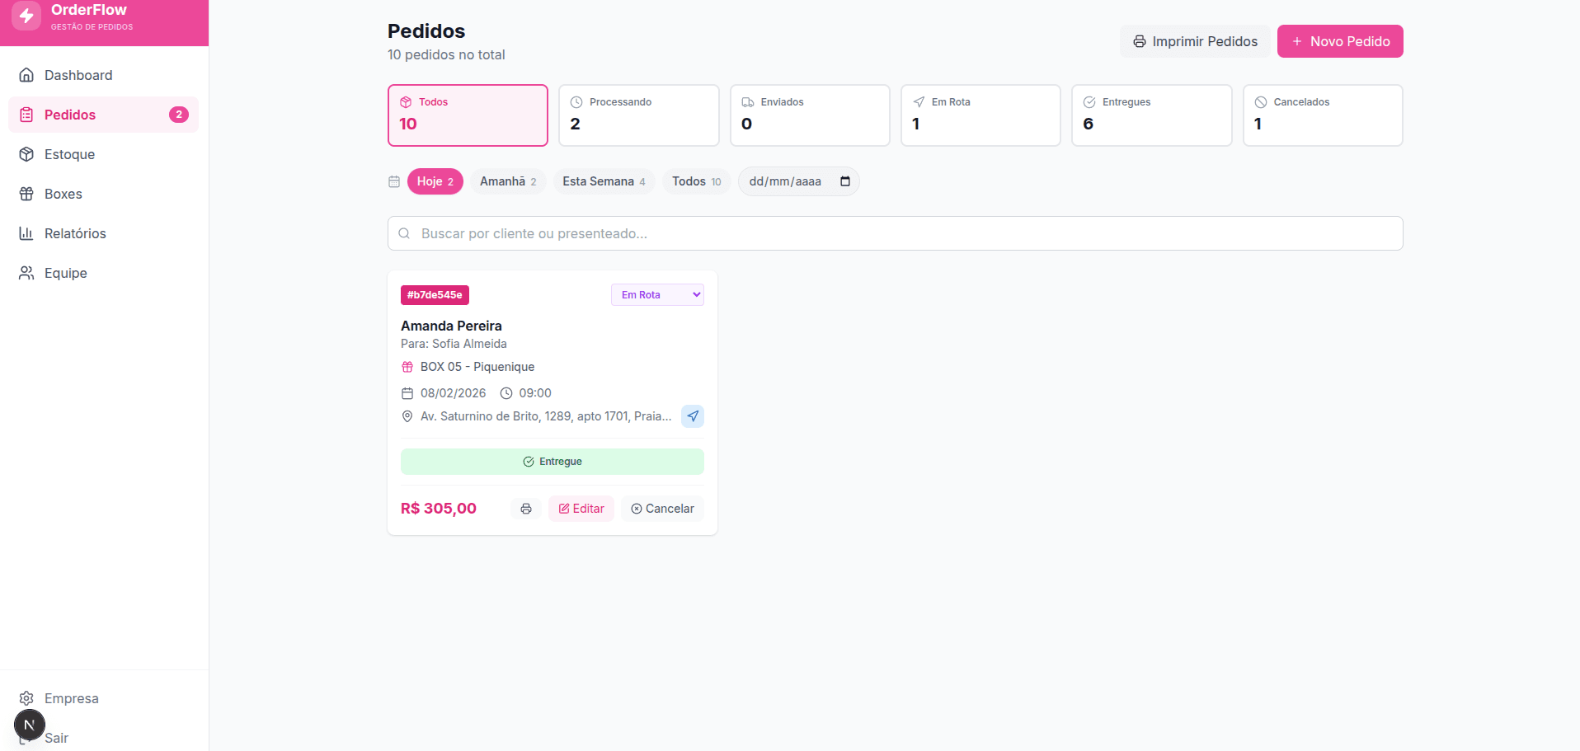The image size is (1580, 751).
Task: Enable the Esta Semana filter chip
Action: coord(603,181)
